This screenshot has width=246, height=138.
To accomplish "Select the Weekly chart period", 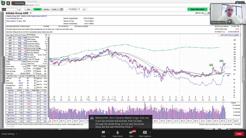I will [37, 9].
